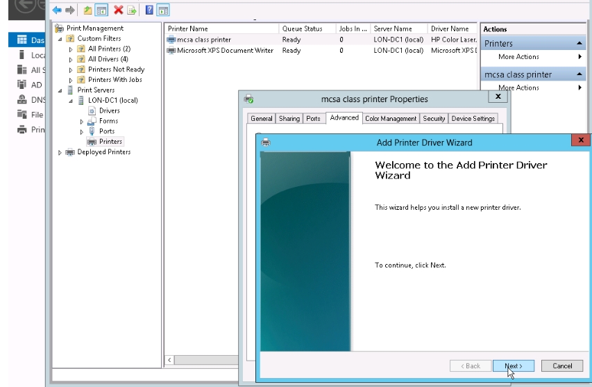592x387 pixels.
Task: Sort by Driver Name column header
Action: point(453,28)
